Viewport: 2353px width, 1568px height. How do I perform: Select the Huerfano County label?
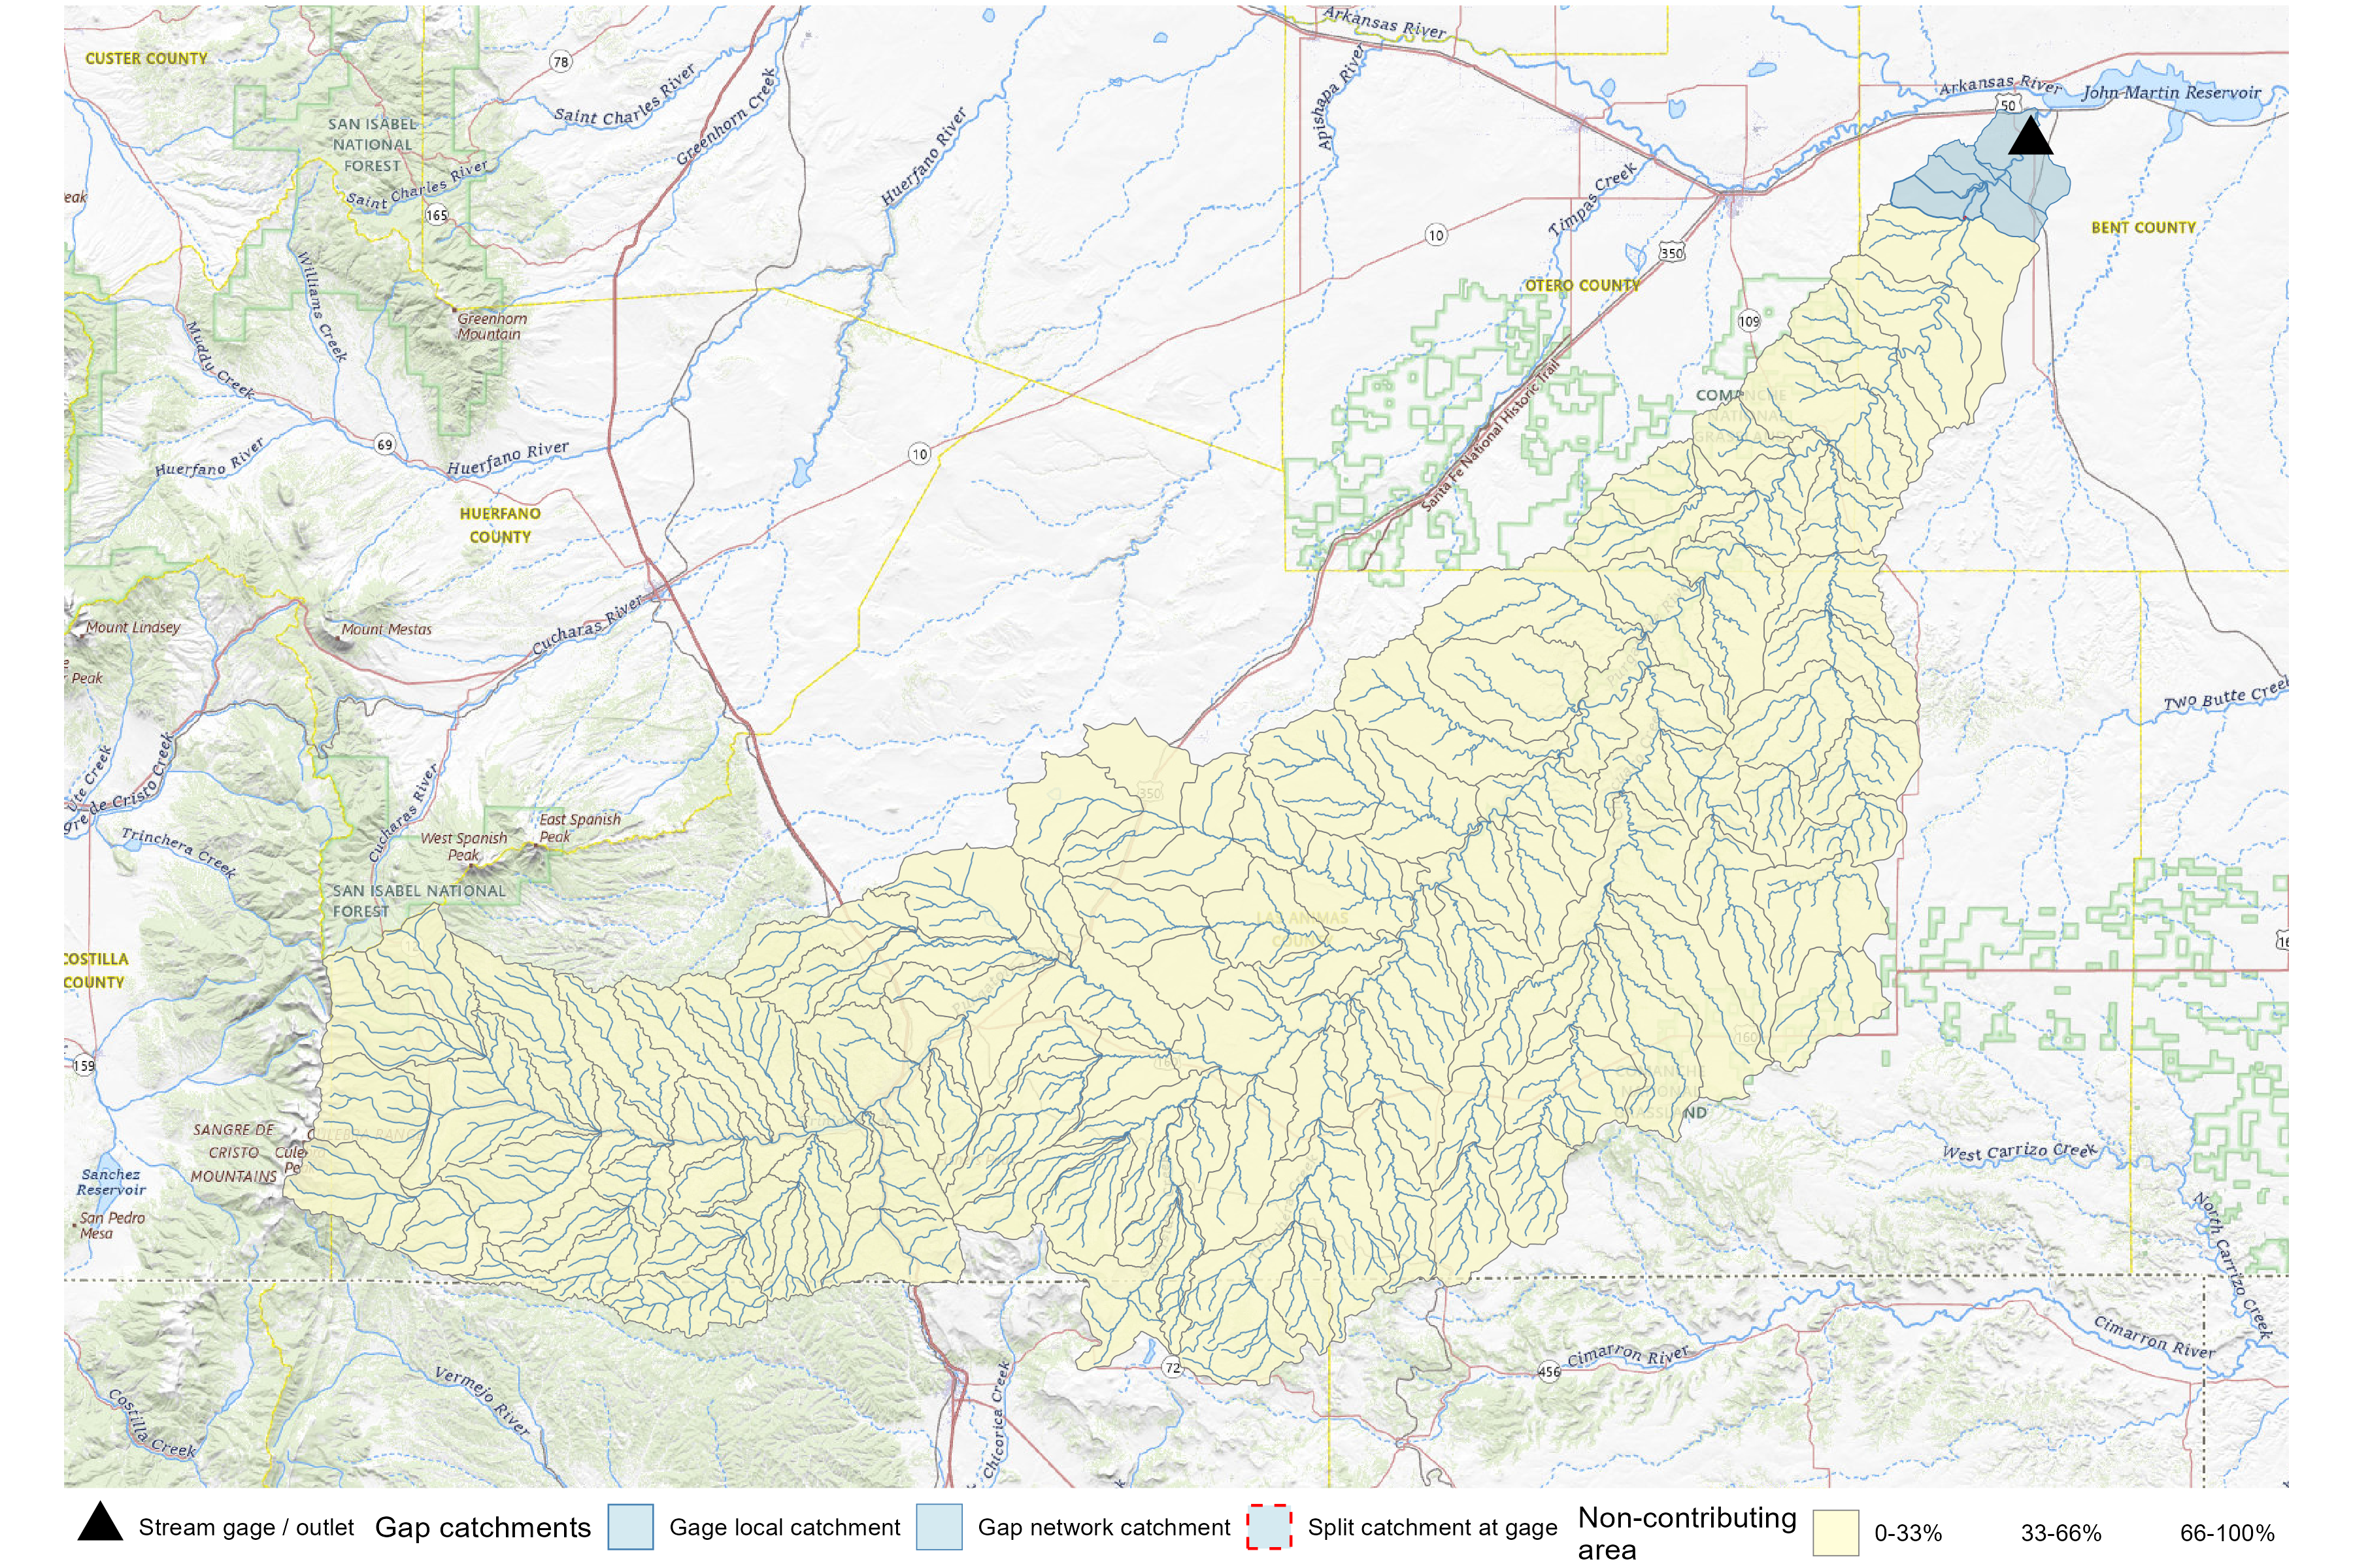tap(500, 525)
